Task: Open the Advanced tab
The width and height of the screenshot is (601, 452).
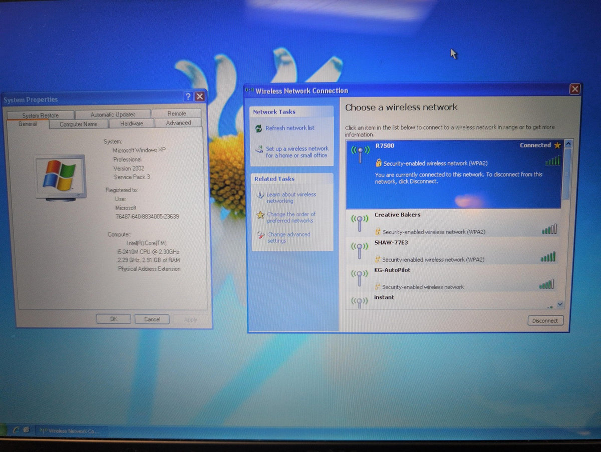Action: coord(178,122)
